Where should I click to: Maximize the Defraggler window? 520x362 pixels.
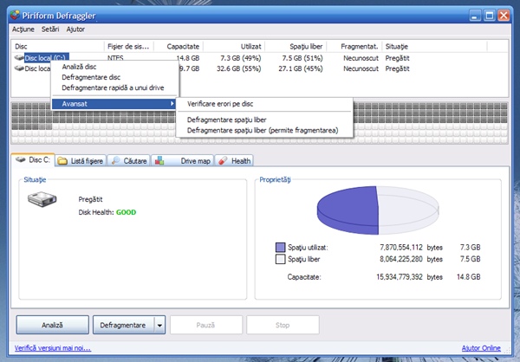(489, 16)
